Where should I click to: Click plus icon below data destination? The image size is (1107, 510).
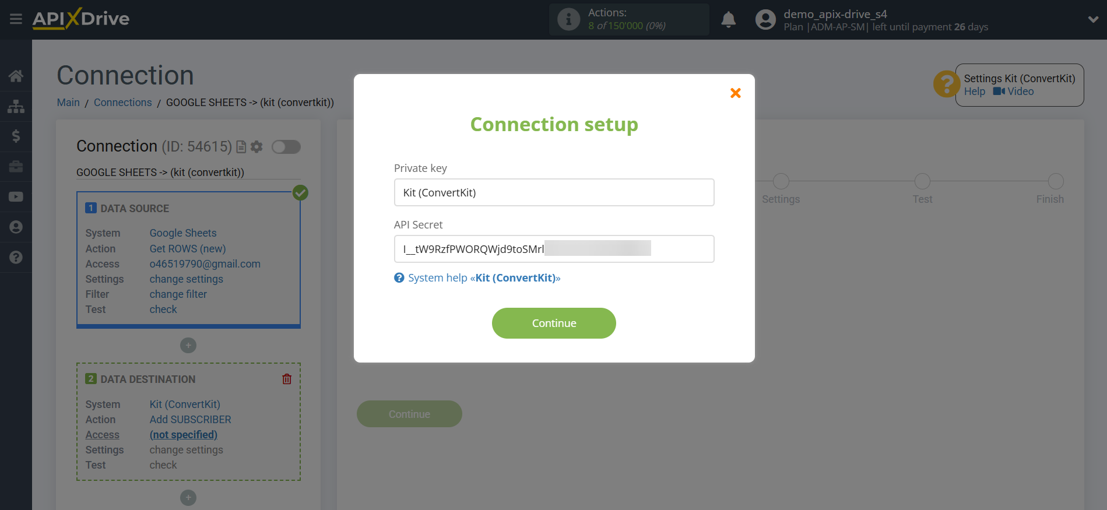(x=188, y=498)
